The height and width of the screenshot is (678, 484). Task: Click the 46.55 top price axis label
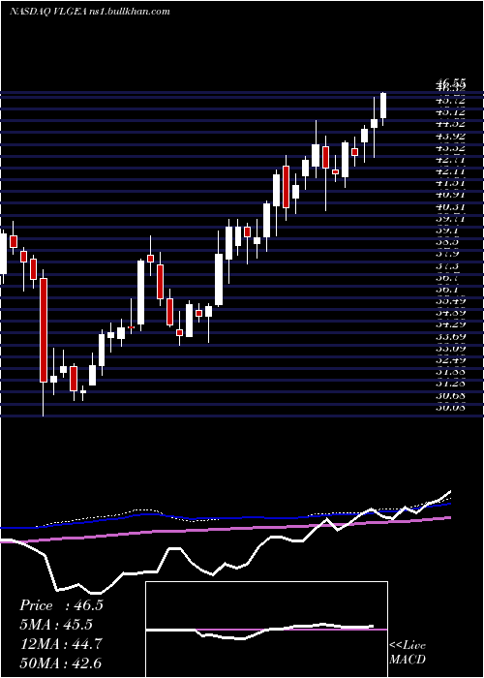click(x=451, y=82)
